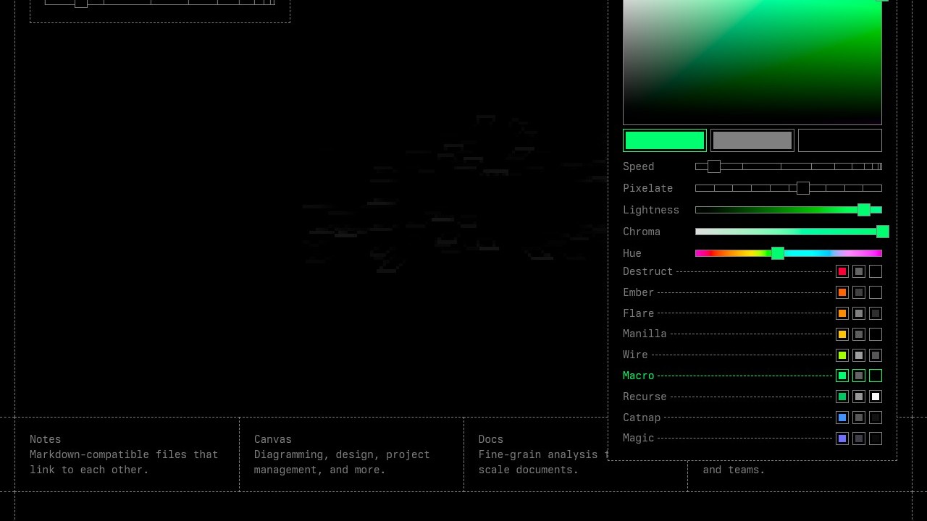Click the white swatch in Recurse row
Viewport: 927px width, 521px height.
[x=875, y=397]
